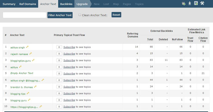Image resolution: width=213 pixels, height=112 pixels.
Task: Click the anchor text filter input field
Action: pyautogui.click(x=24, y=15)
